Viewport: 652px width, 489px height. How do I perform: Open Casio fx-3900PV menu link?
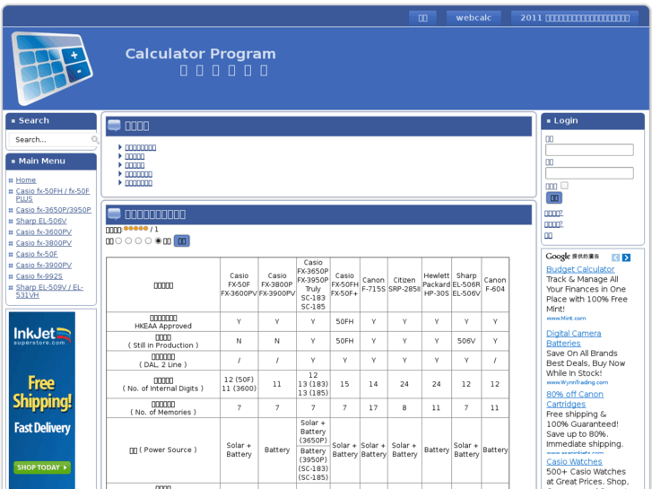point(44,266)
